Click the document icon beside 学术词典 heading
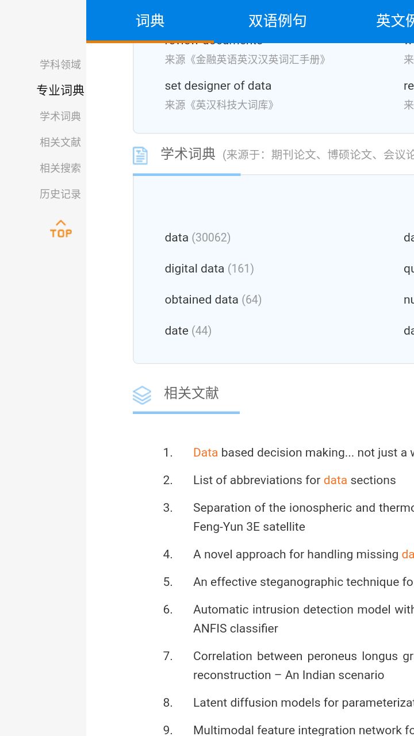 (x=140, y=154)
